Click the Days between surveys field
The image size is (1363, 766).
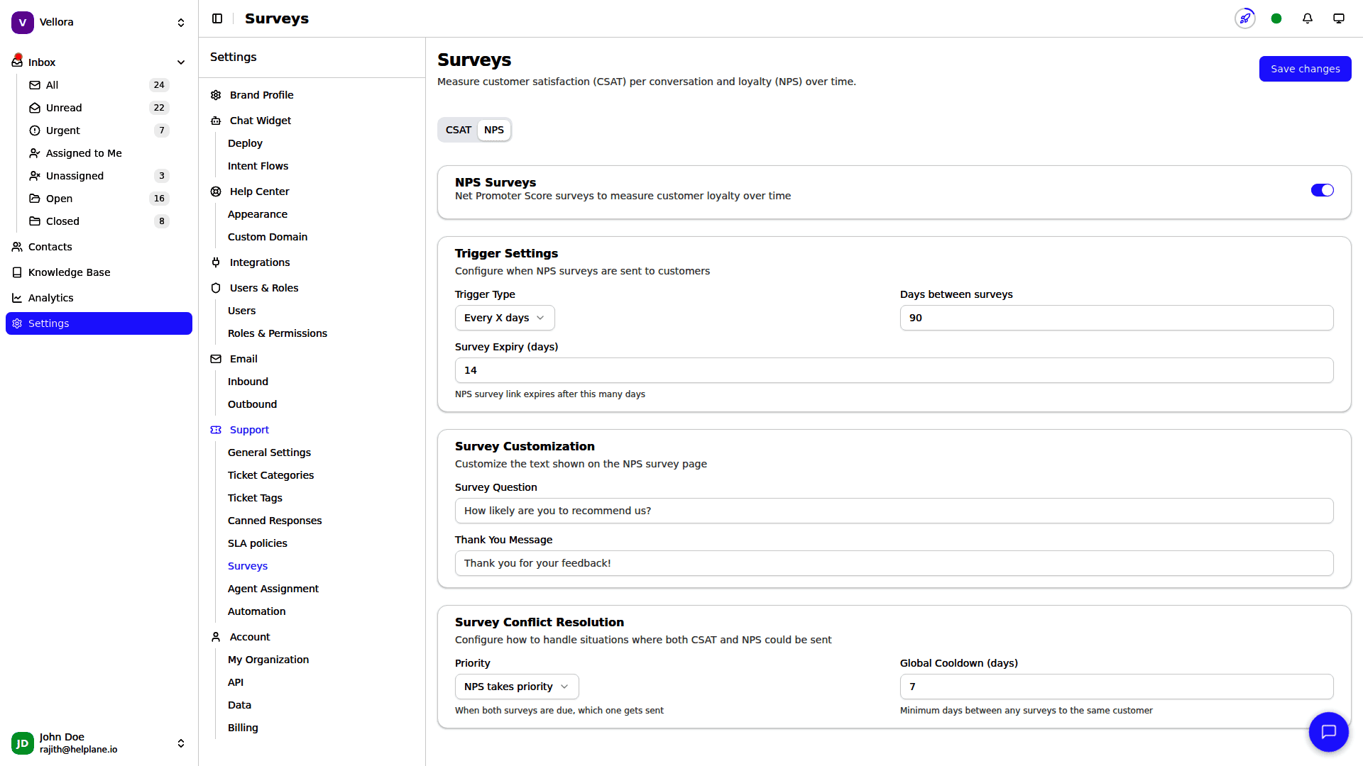click(1116, 318)
